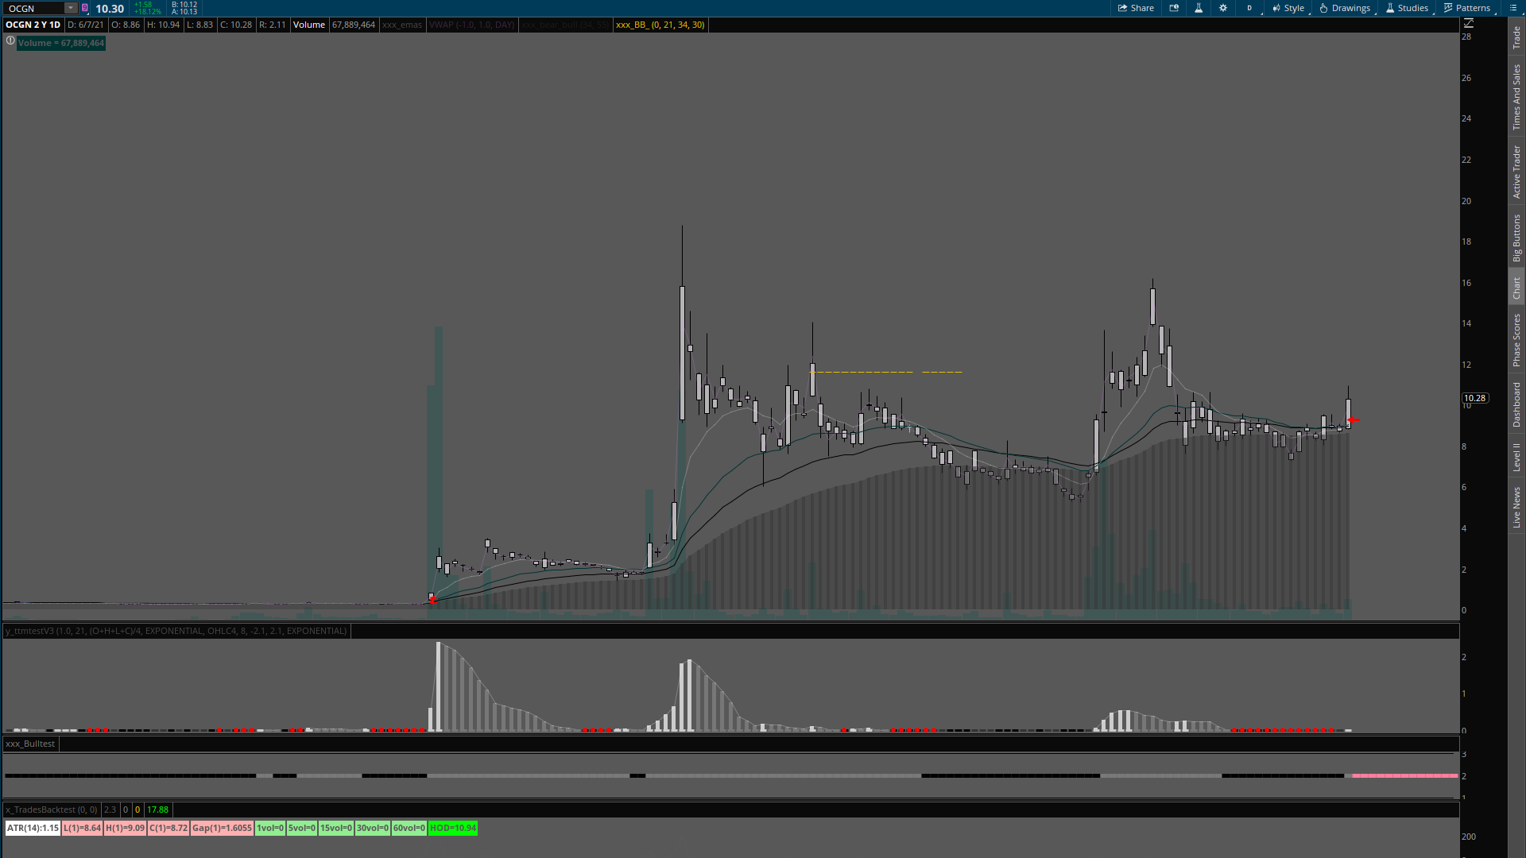Expand the OCGN symbol dropdown arrow
1526x858 pixels.
[71, 8]
